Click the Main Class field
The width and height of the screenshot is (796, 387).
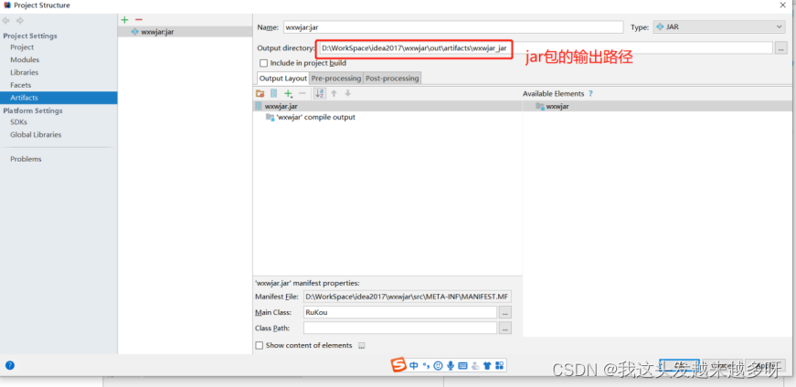coord(400,312)
